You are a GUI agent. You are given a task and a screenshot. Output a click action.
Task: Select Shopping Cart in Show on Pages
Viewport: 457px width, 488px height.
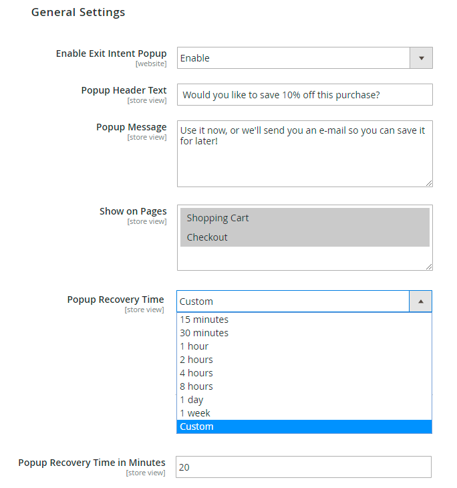point(305,218)
